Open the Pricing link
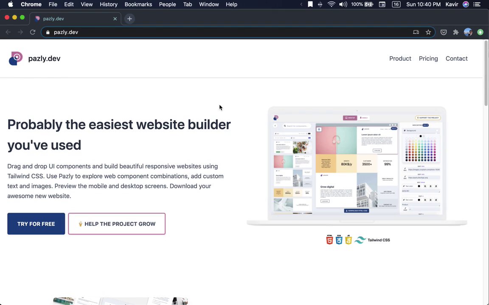The width and height of the screenshot is (489, 305). pyautogui.click(x=428, y=58)
